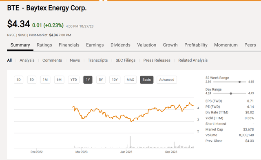Click the Dec 2022 axis label
261x160 pixels.
point(37,152)
